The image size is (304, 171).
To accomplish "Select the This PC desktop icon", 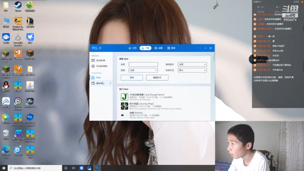I will [x=6, y=23].
